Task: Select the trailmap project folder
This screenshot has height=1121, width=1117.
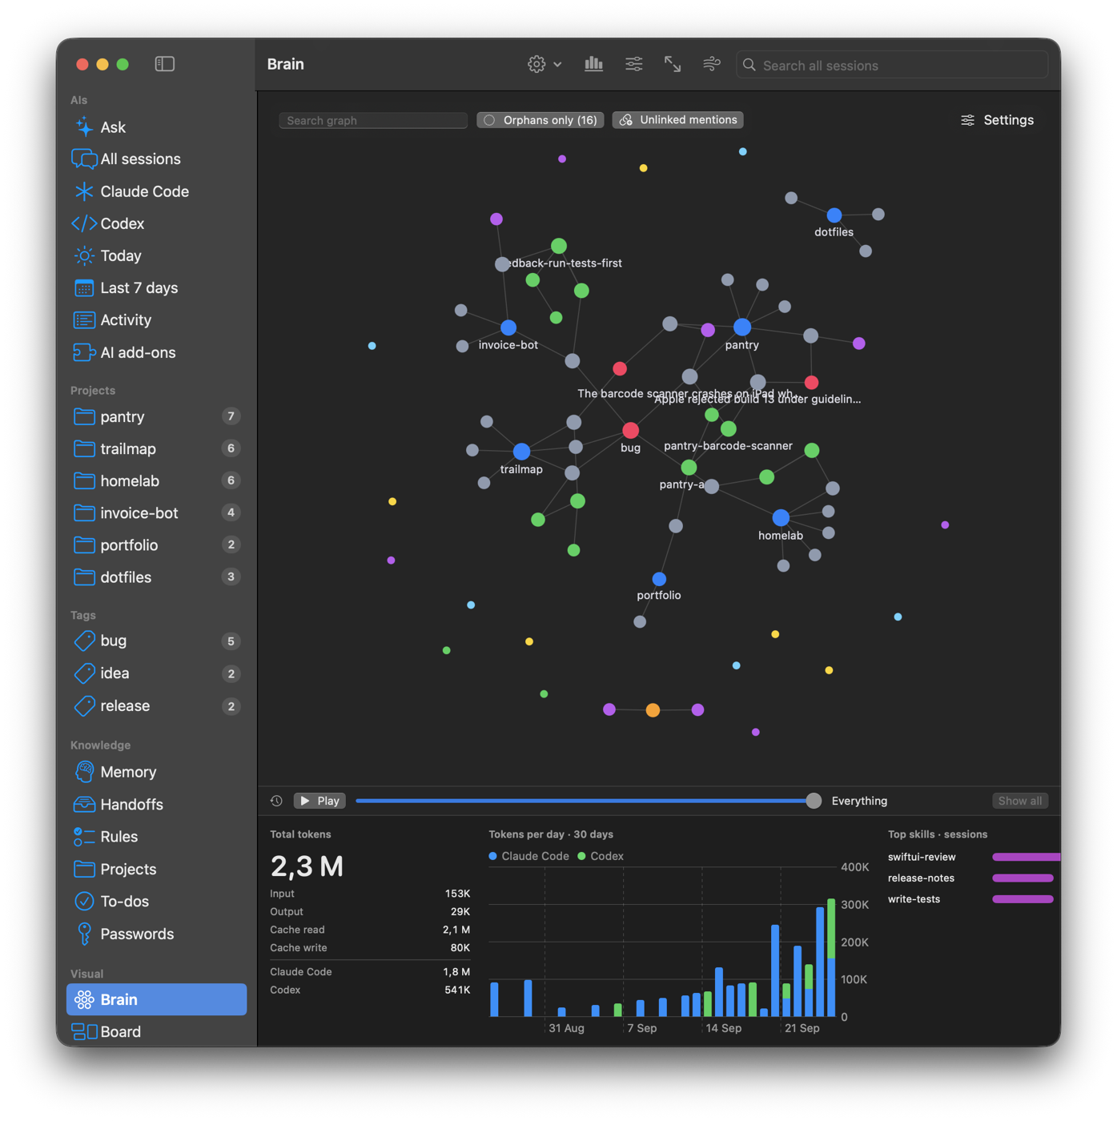Action: (156, 448)
